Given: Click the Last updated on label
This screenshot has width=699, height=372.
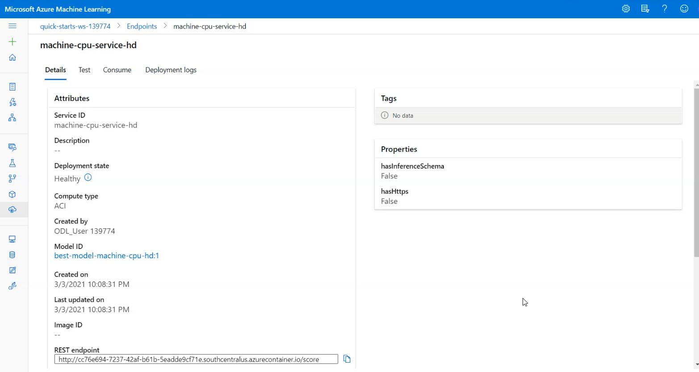Looking at the screenshot, I should tap(79, 300).
